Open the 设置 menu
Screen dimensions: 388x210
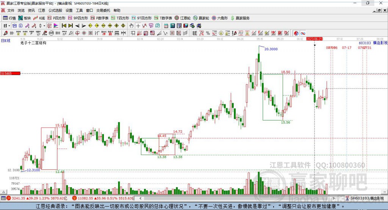tap(69, 10)
